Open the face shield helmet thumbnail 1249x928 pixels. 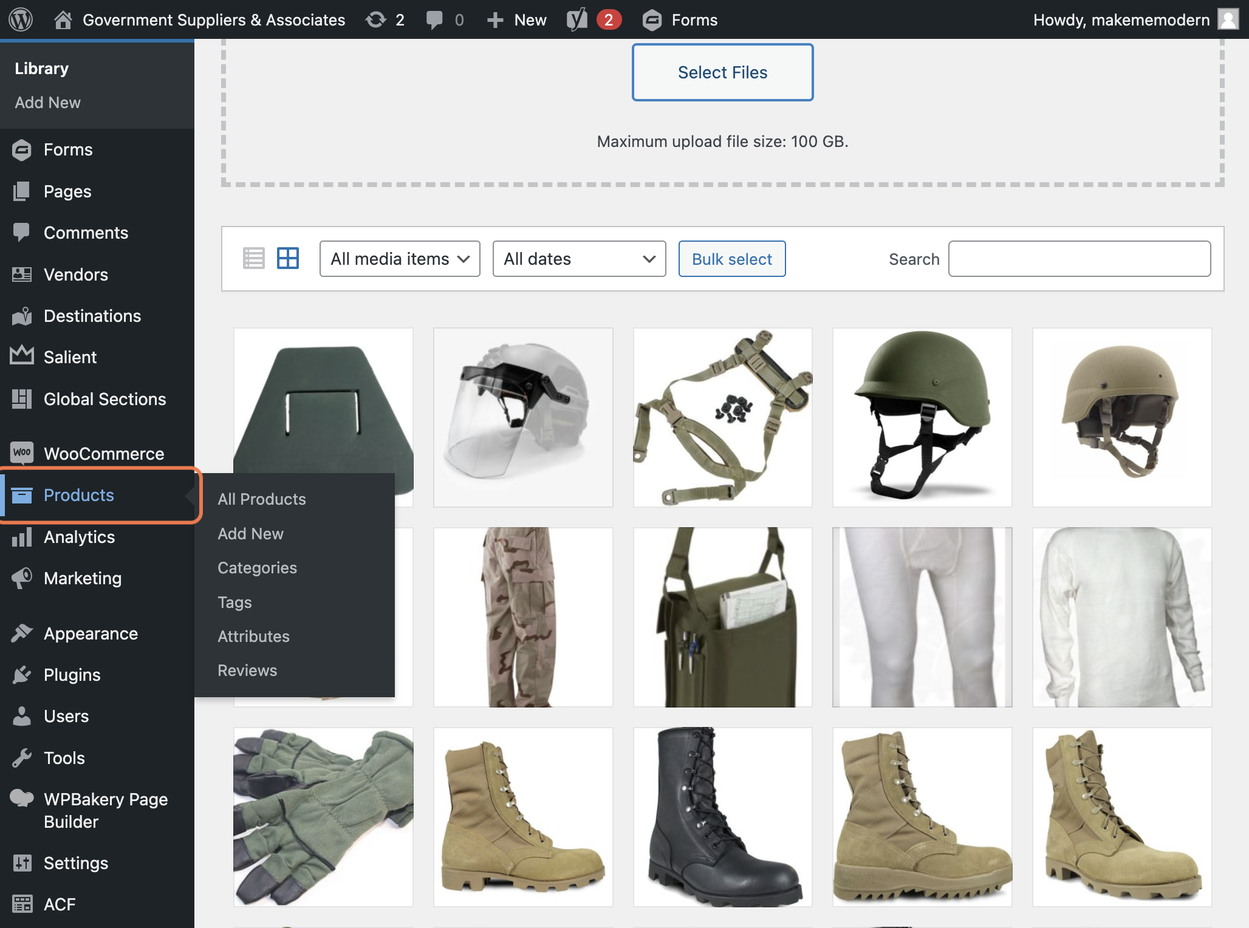pos(523,418)
